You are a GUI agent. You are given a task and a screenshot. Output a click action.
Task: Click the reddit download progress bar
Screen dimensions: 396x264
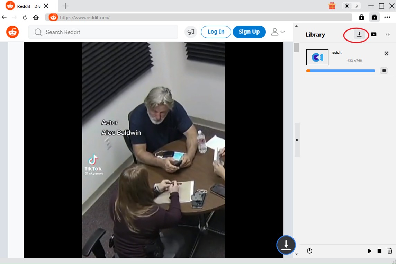tap(341, 71)
